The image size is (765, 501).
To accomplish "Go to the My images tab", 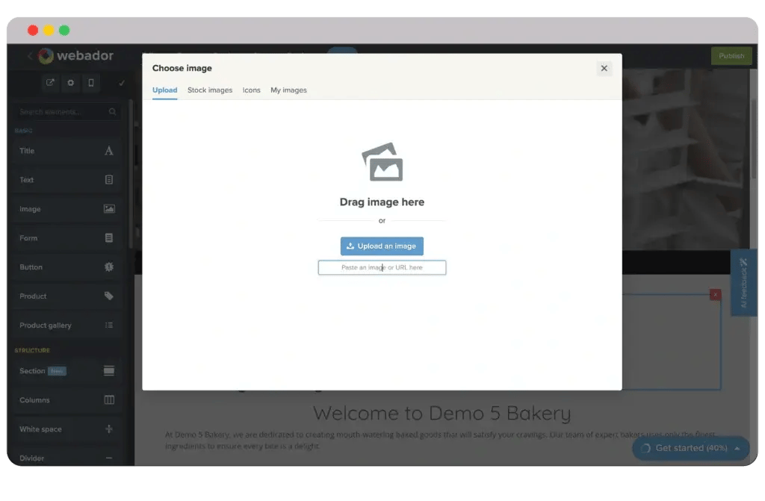I will (288, 90).
